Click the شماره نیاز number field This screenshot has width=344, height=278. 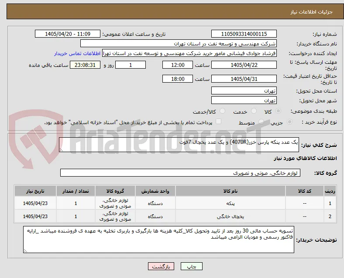coord(244,34)
